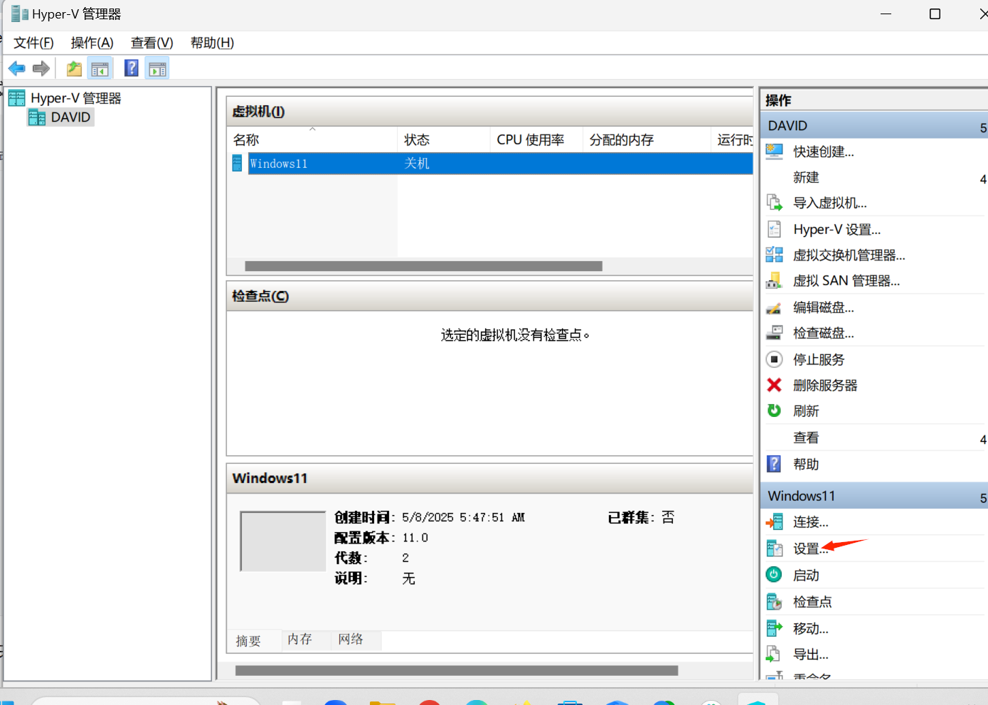Screen dimensions: 988x705
Task: Click the Inspect Disk (检查磁盘) icon
Action: pos(775,332)
